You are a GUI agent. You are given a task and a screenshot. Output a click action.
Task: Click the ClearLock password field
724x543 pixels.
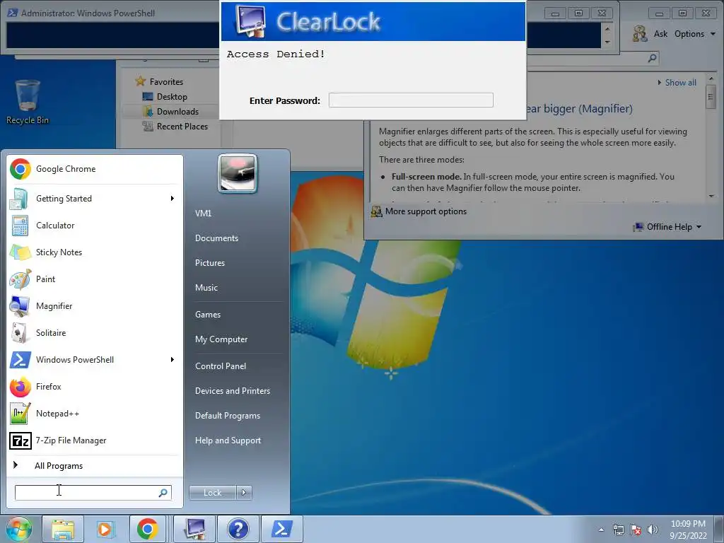tap(411, 100)
